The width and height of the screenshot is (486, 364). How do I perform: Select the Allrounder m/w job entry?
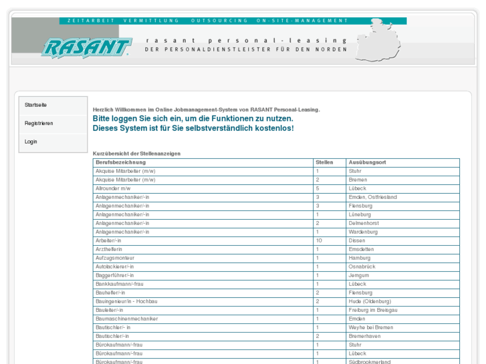[x=276, y=188]
